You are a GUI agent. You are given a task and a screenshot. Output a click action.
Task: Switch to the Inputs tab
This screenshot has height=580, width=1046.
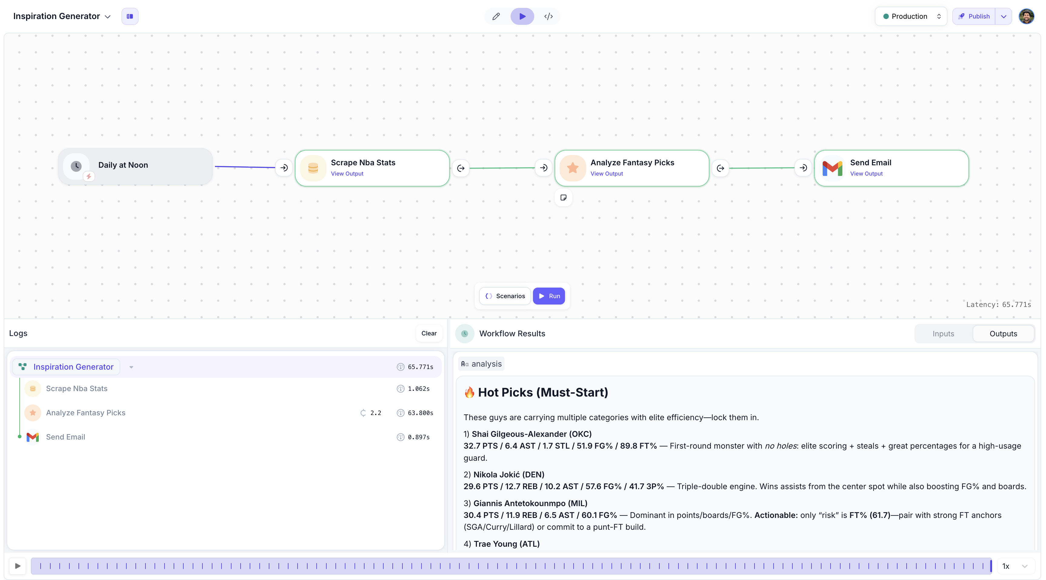pos(943,333)
